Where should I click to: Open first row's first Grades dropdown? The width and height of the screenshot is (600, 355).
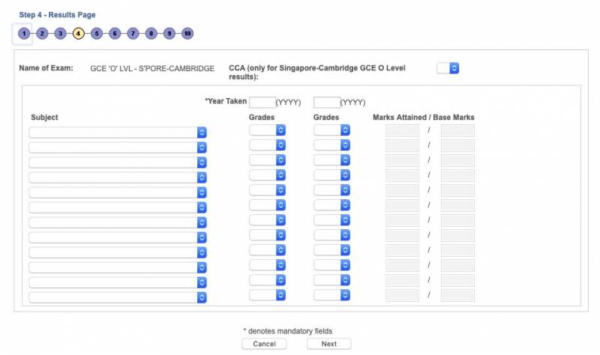coord(268,130)
